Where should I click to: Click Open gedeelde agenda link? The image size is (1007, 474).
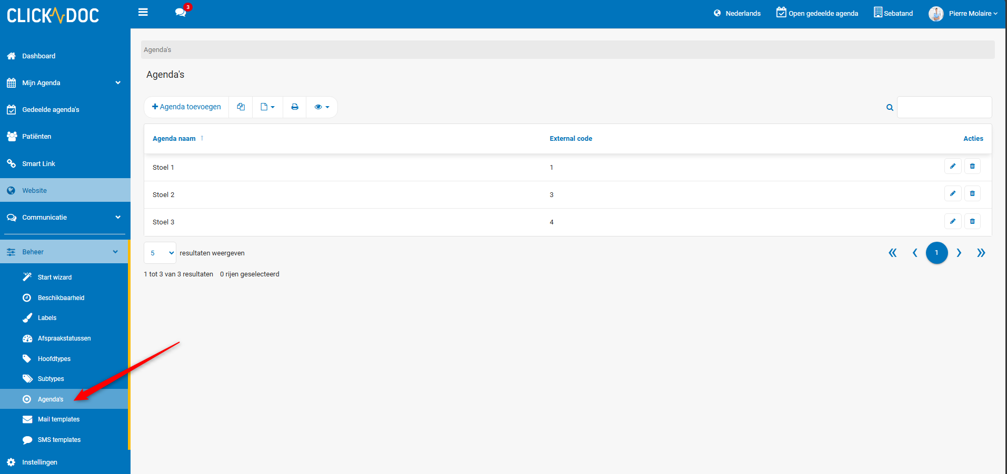[x=817, y=13]
